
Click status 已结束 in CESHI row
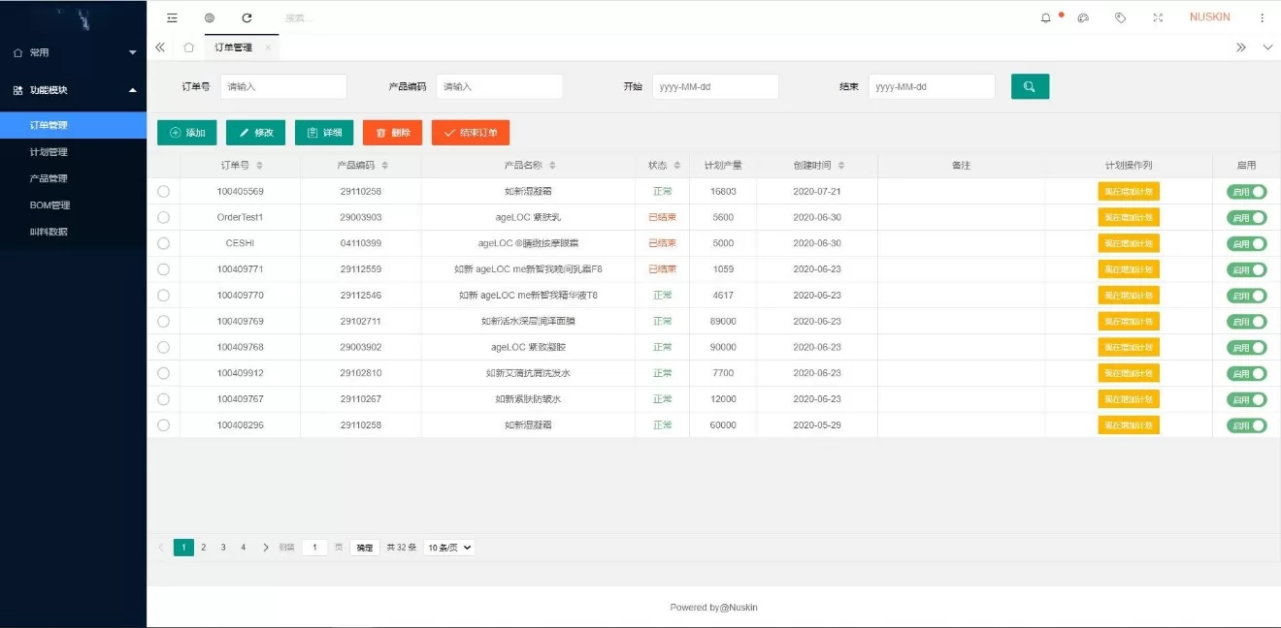point(662,243)
